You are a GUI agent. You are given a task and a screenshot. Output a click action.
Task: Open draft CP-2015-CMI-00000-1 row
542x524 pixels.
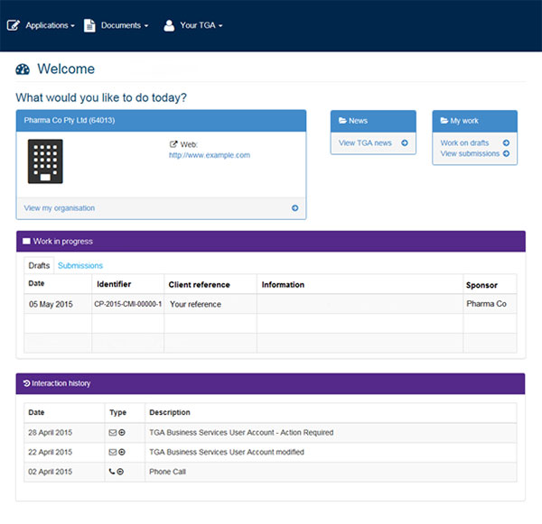pos(127,304)
